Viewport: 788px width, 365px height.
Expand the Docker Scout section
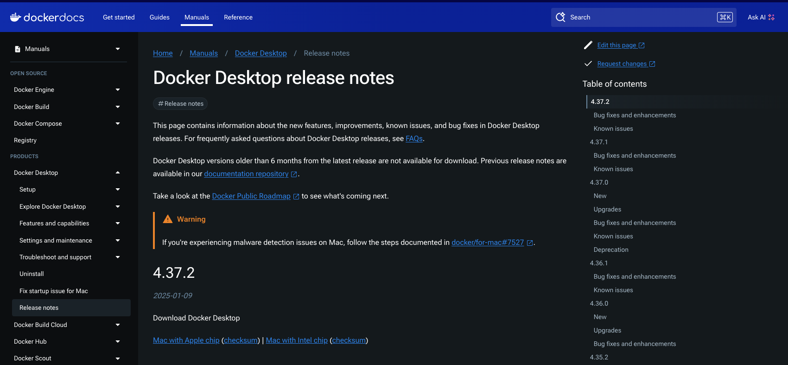118,358
